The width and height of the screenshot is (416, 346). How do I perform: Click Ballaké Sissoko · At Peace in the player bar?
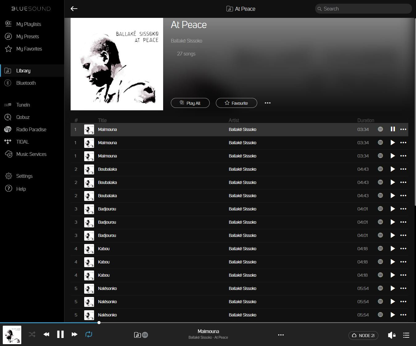point(208,337)
